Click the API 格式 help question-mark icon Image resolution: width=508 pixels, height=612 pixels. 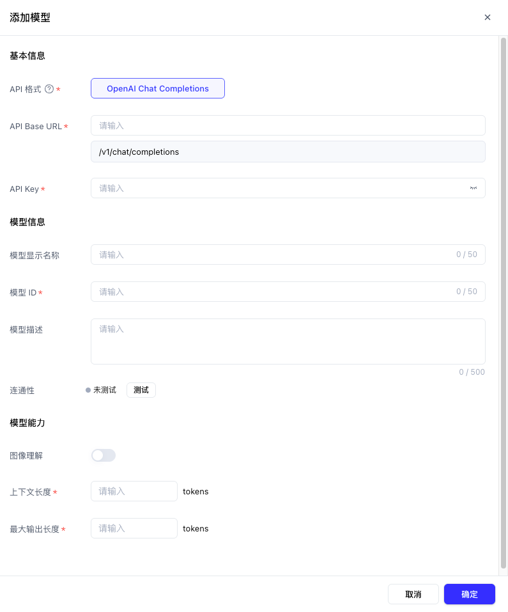click(x=49, y=89)
